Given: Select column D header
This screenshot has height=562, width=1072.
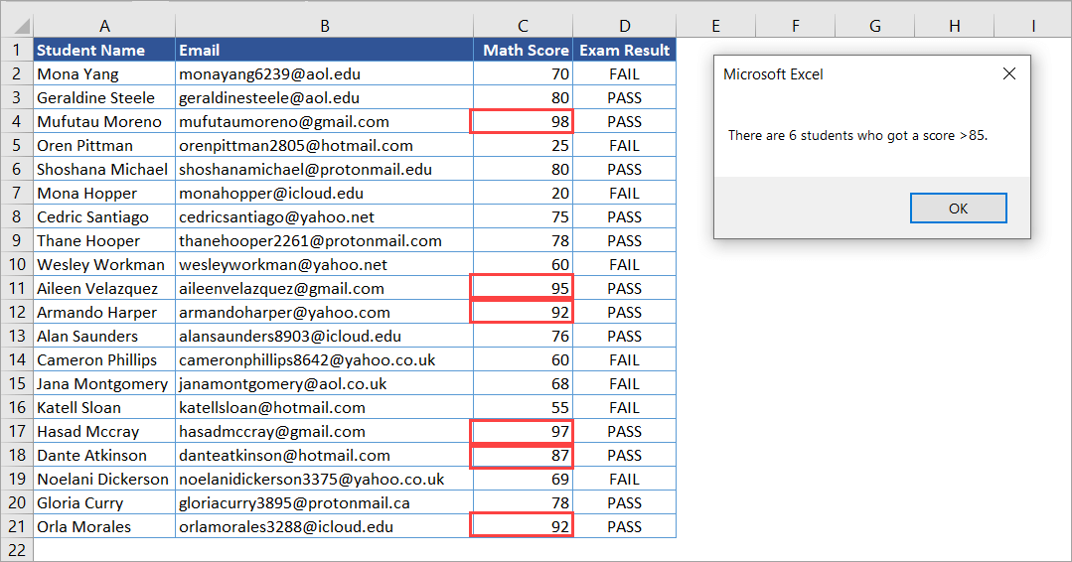Looking at the screenshot, I should [624, 26].
